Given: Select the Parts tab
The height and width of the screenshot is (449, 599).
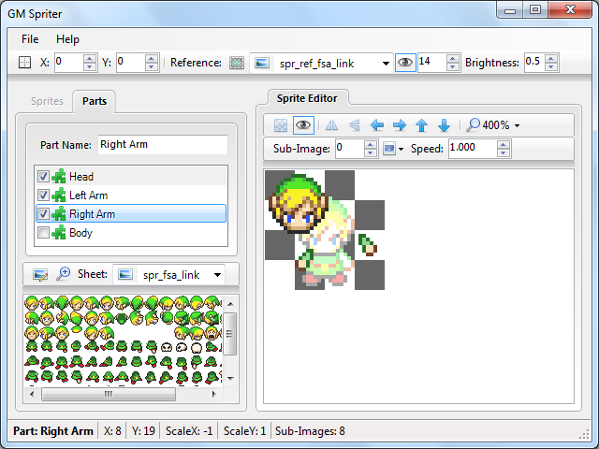Looking at the screenshot, I should (95, 101).
